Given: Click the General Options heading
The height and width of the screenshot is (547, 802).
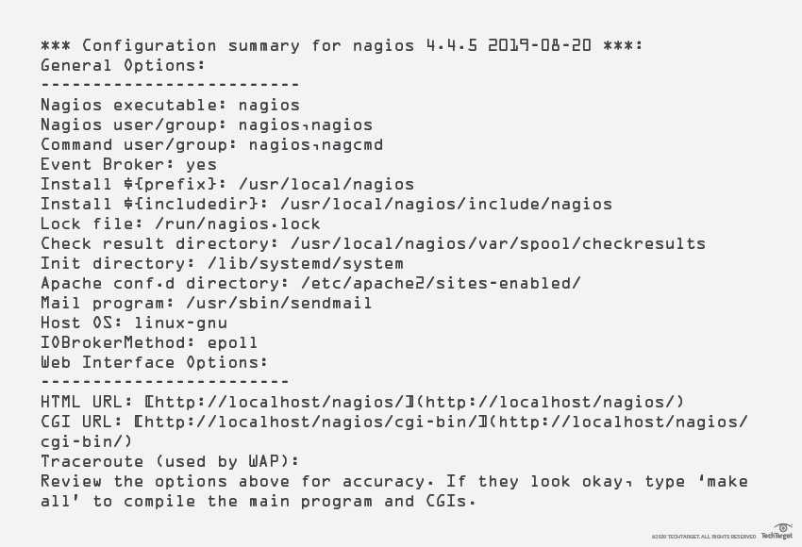Looking at the screenshot, I should [123, 66].
